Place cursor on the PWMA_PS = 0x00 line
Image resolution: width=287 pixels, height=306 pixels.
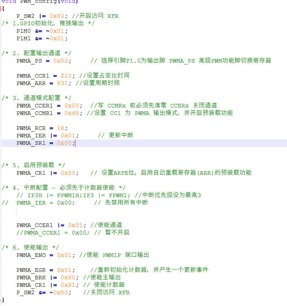pyautogui.click(x=43, y=61)
